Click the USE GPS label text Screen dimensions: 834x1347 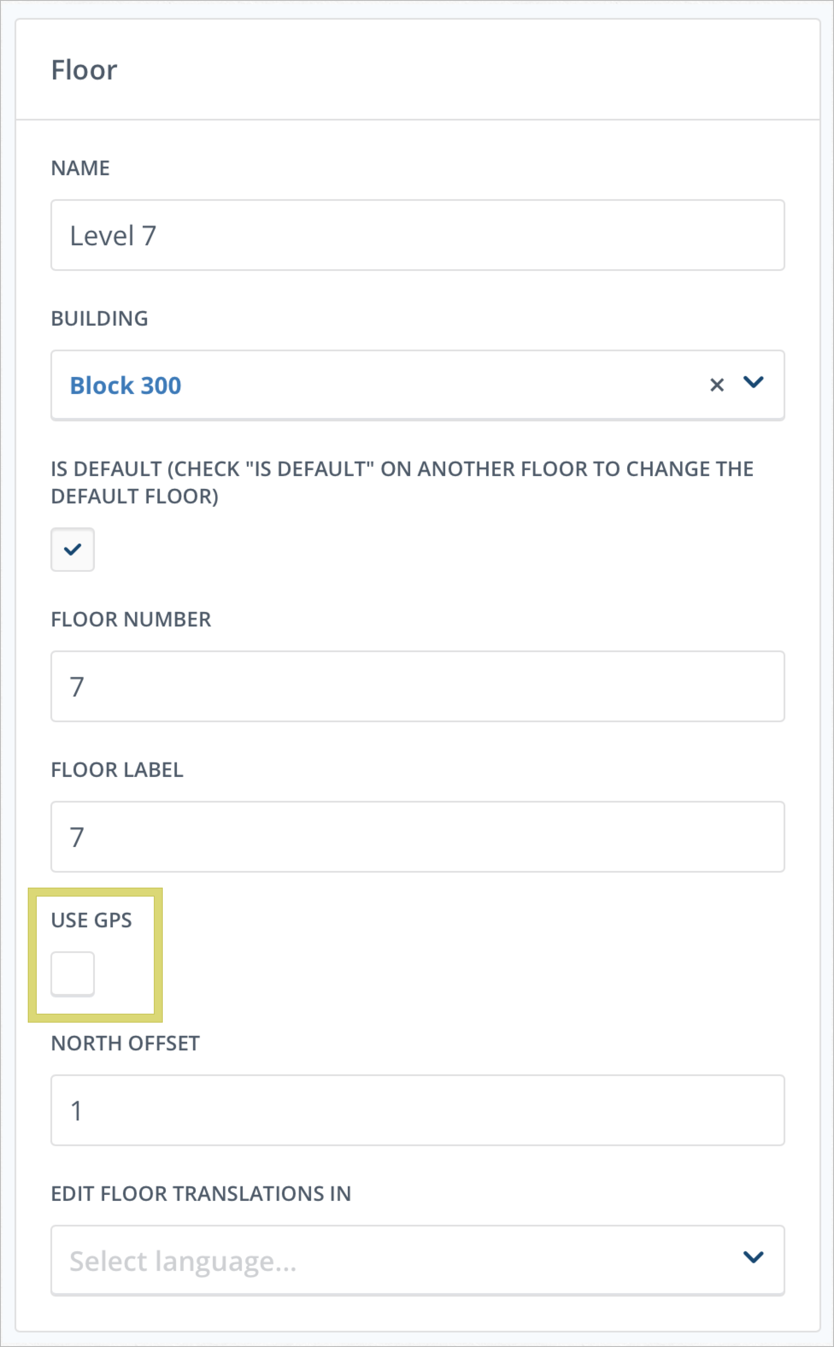point(91,920)
